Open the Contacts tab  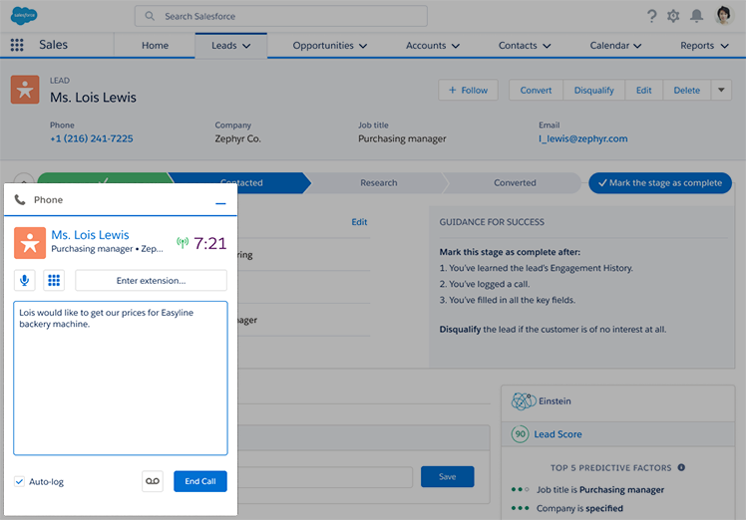point(518,46)
